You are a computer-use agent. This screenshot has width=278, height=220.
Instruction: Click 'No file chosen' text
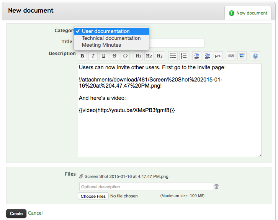[124, 196]
